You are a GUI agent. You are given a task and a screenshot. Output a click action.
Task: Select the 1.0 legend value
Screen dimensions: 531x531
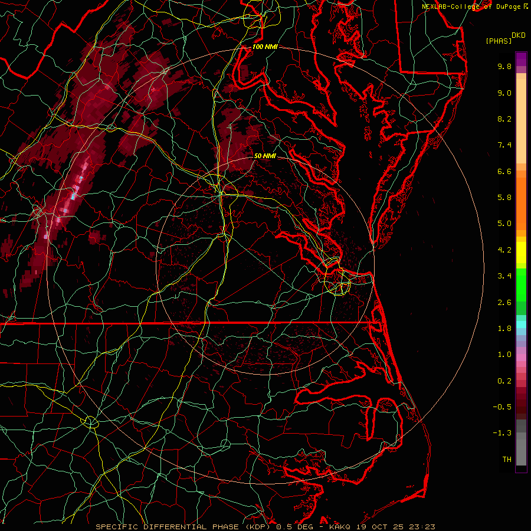pyautogui.click(x=504, y=355)
